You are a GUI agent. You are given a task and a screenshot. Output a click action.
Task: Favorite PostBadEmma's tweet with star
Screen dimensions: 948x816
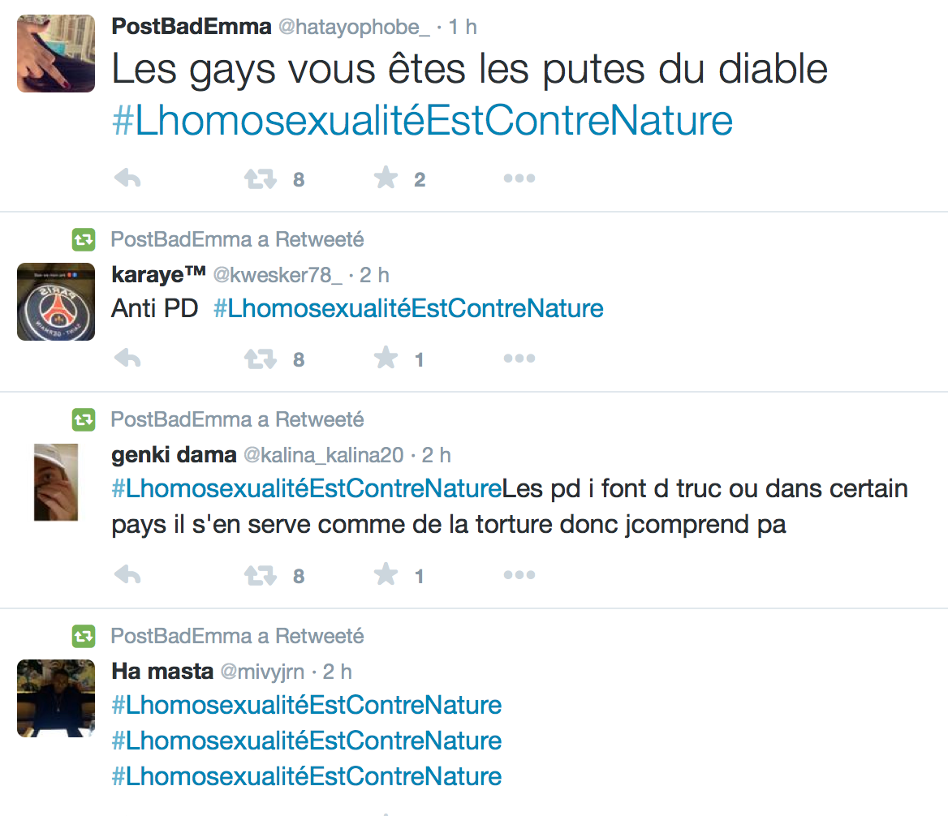(x=386, y=178)
